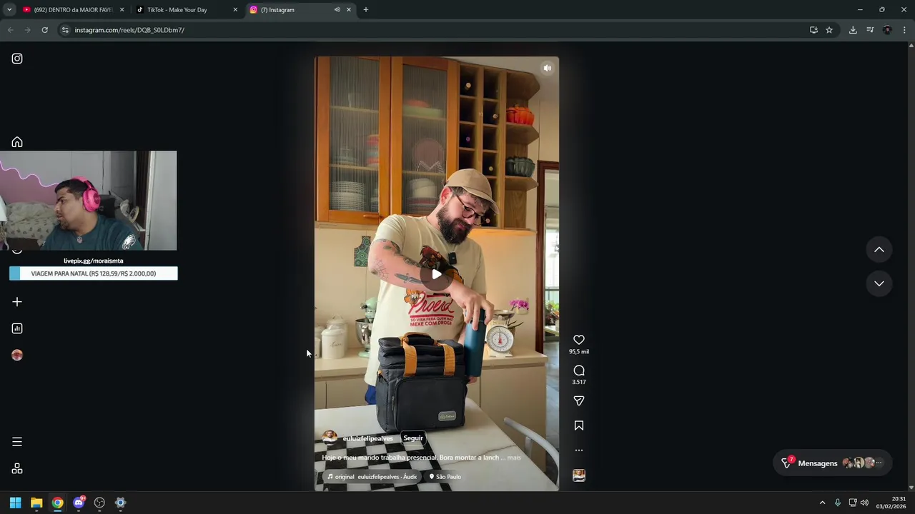The image size is (915, 514).
Task: Open the euluizfelipealves profile link
Action: [x=367, y=438]
